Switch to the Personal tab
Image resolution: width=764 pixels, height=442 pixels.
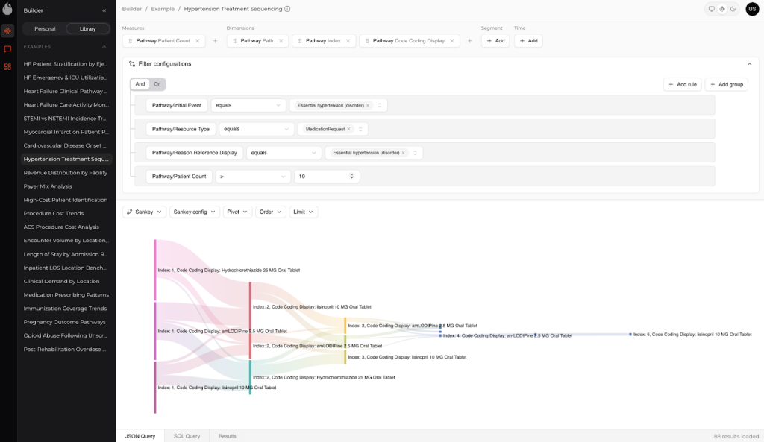pyautogui.click(x=45, y=28)
